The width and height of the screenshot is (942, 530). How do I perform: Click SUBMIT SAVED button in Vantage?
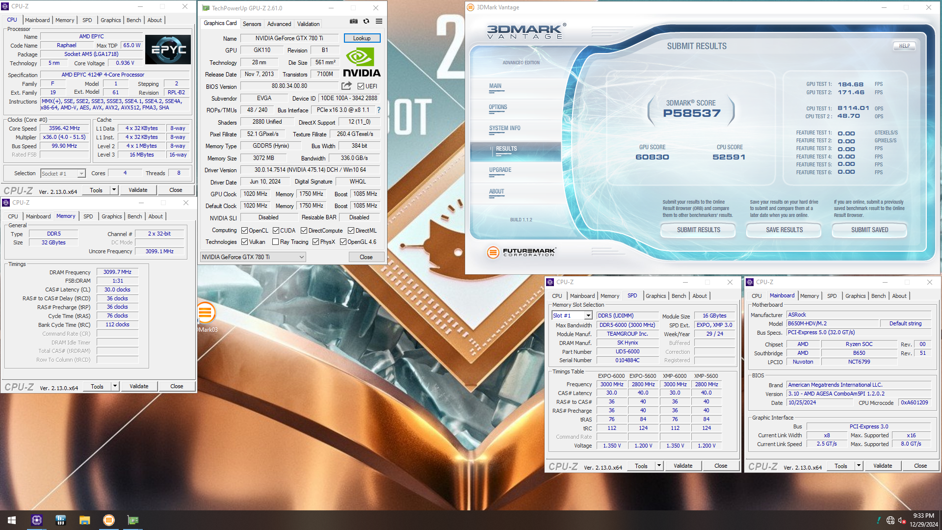tap(870, 230)
